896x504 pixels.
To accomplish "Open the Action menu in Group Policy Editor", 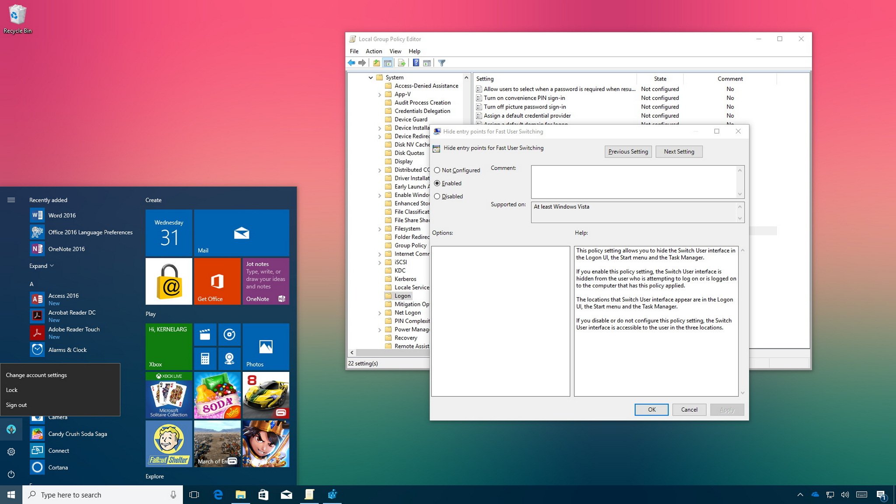I will pyautogui.click(x=374, y=50).
